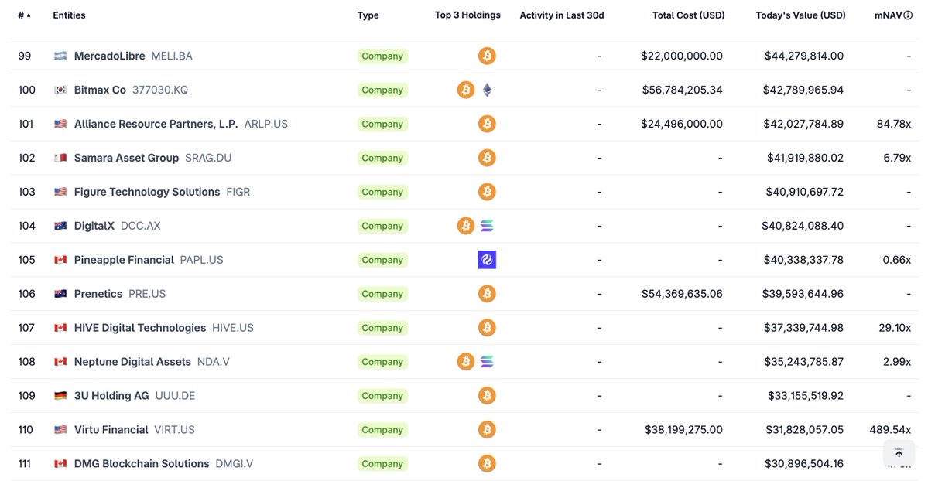Click the US flag next to Figure Technology Solutions
Viewport: 928px width, 481px height.
point(60,192)
